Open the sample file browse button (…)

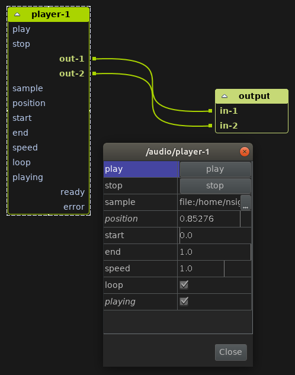pos(245,203)
